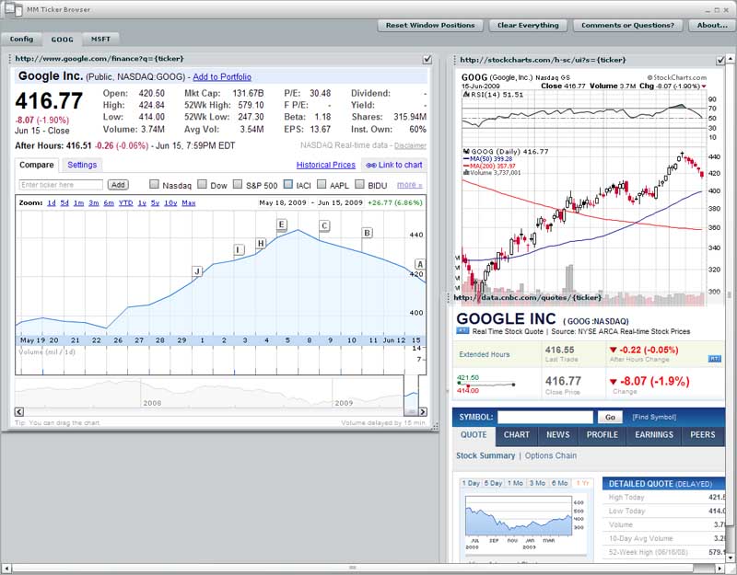Viewport: 737px width, 575px height.
Task: Click the drag grip beside the data.cnbc.com URL
Action: (x=449, y=297)
